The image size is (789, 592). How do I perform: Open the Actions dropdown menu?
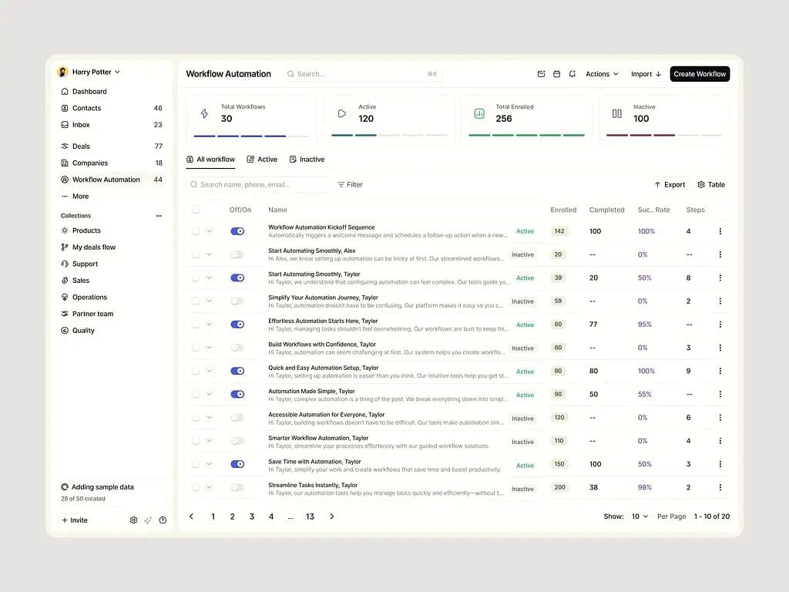602,74
